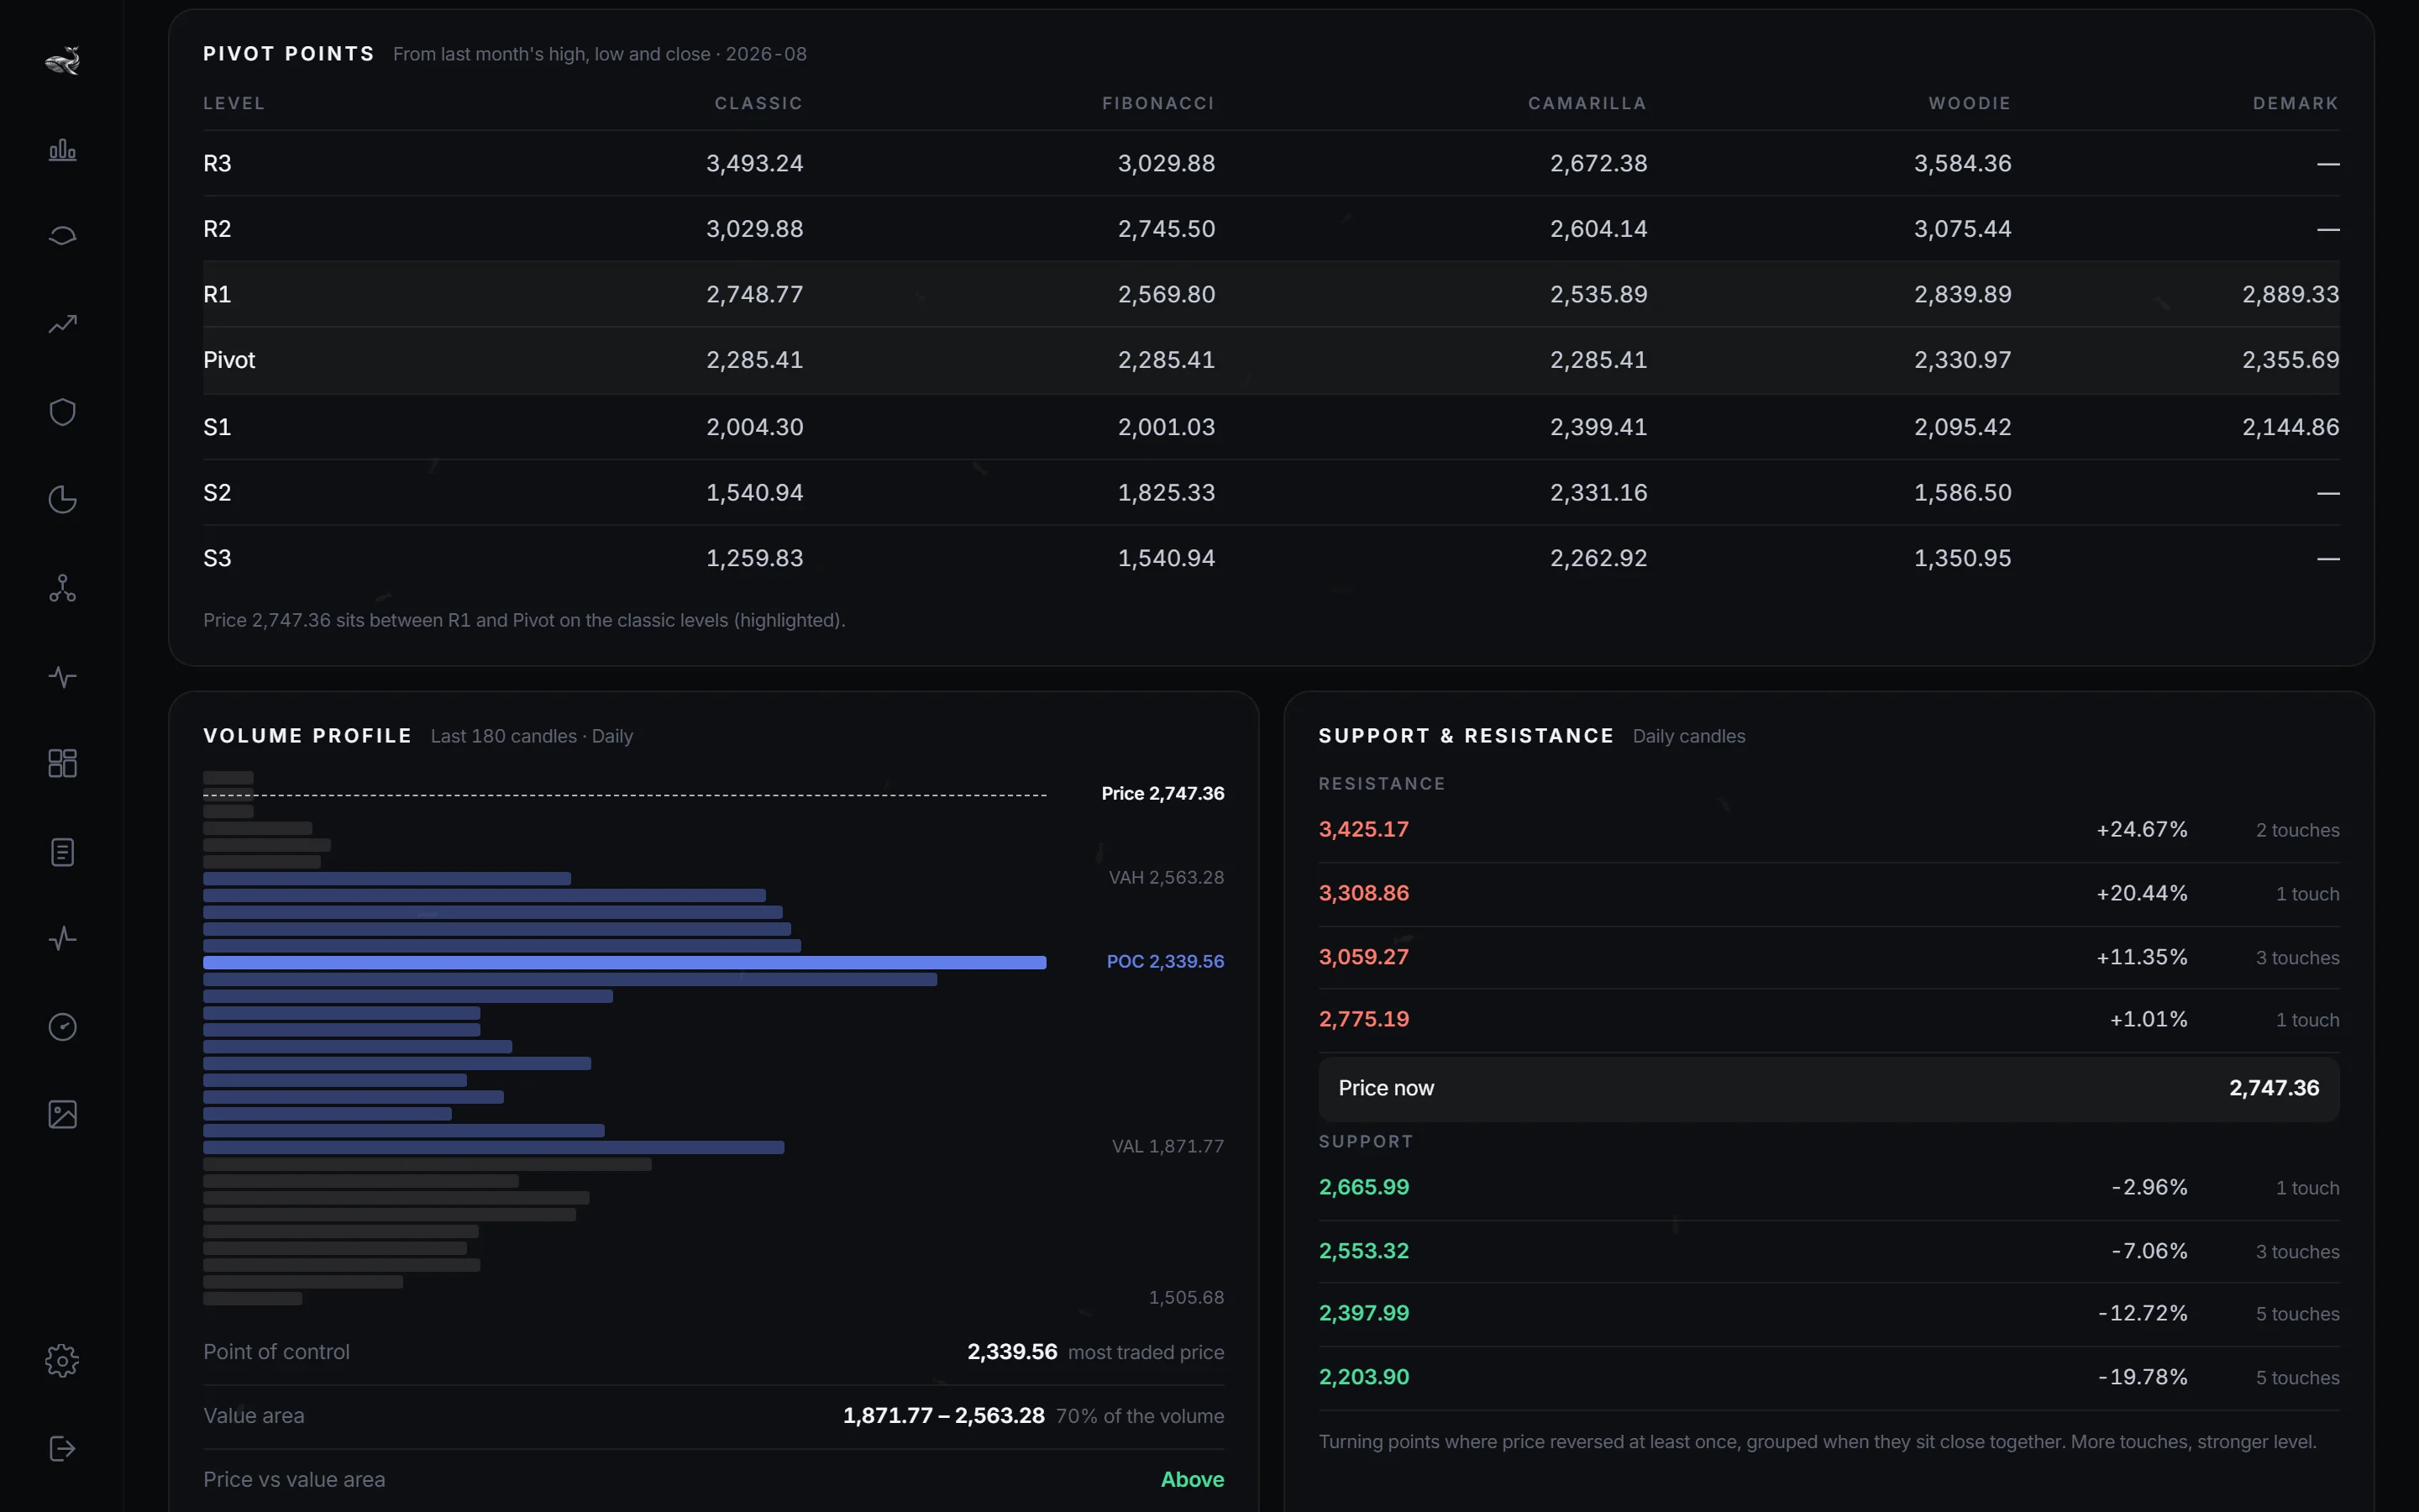Open the lower pulse icon below document icon
Viewport: 2419px width, 1512px height.
click(62, 938)
